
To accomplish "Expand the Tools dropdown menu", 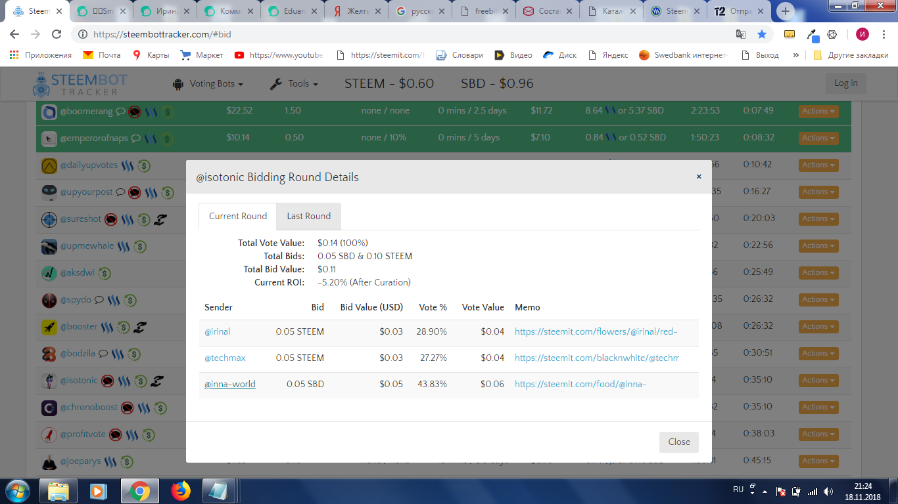I will (295, 84).
